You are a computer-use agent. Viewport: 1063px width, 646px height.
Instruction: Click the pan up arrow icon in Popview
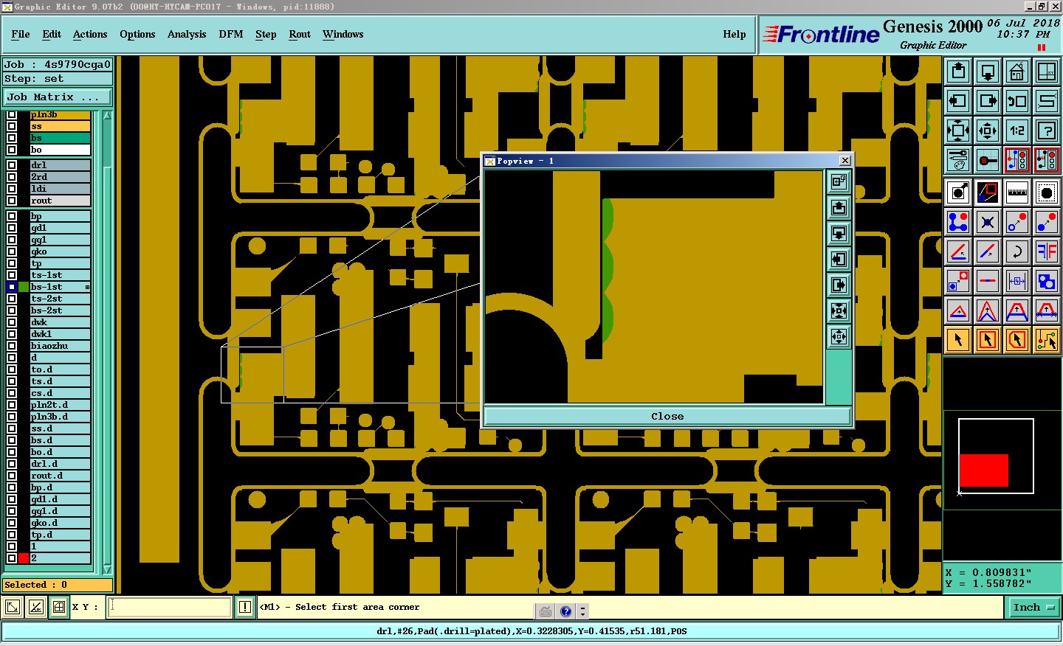[839, 208]
